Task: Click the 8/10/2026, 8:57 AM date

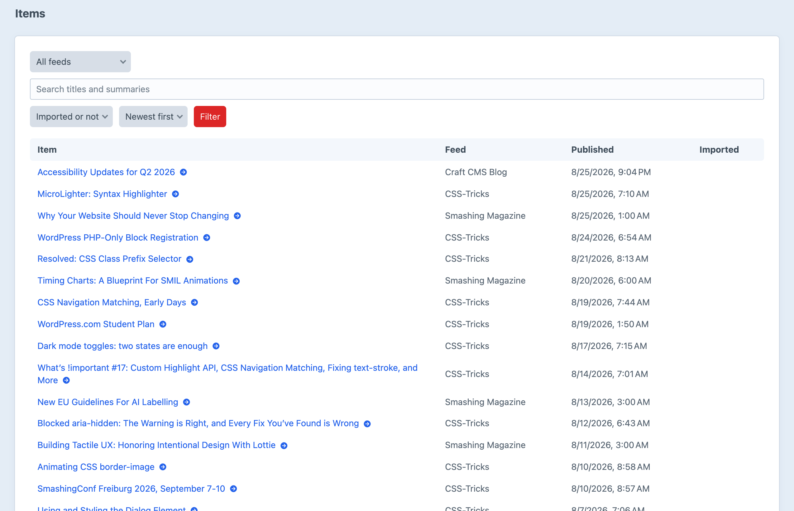Action: click(610, 489)
